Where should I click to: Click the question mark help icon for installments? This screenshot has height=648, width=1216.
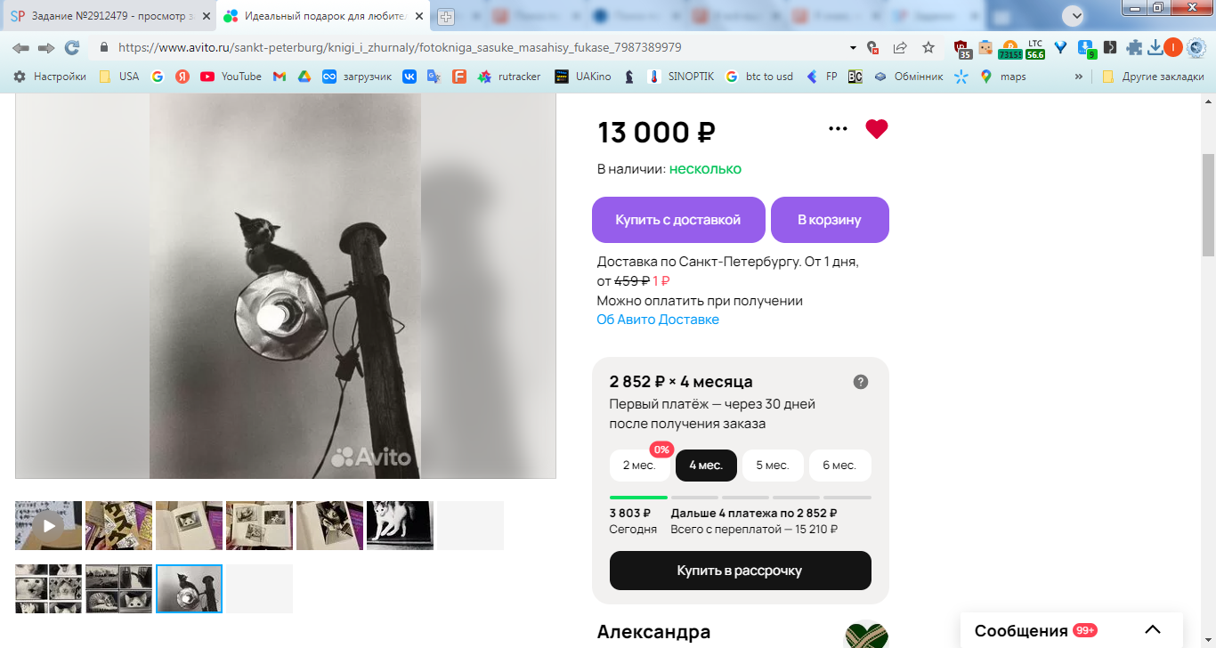point(861,382)
